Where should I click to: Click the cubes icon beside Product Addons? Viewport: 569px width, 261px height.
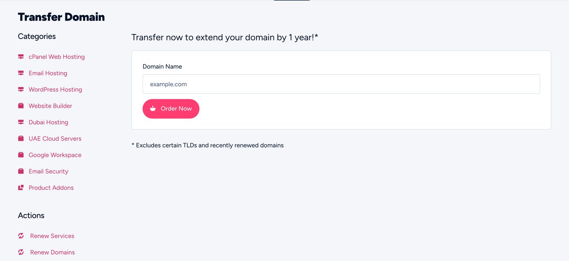click(21, 188)
